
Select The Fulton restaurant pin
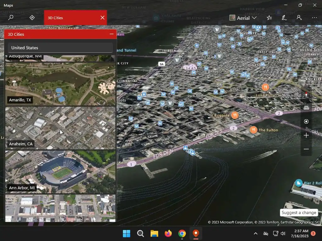tap(253, 130)
